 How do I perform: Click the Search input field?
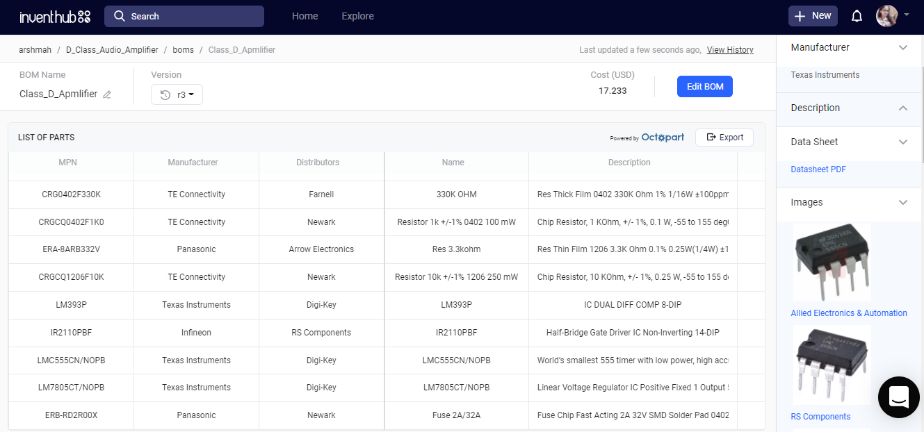point(184,16)
